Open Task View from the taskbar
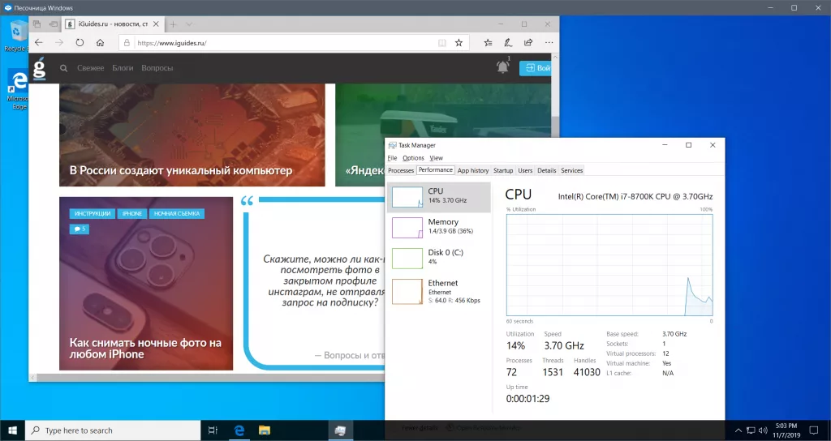This screenshot has height=441, width=831. click(x=213, y=430)
